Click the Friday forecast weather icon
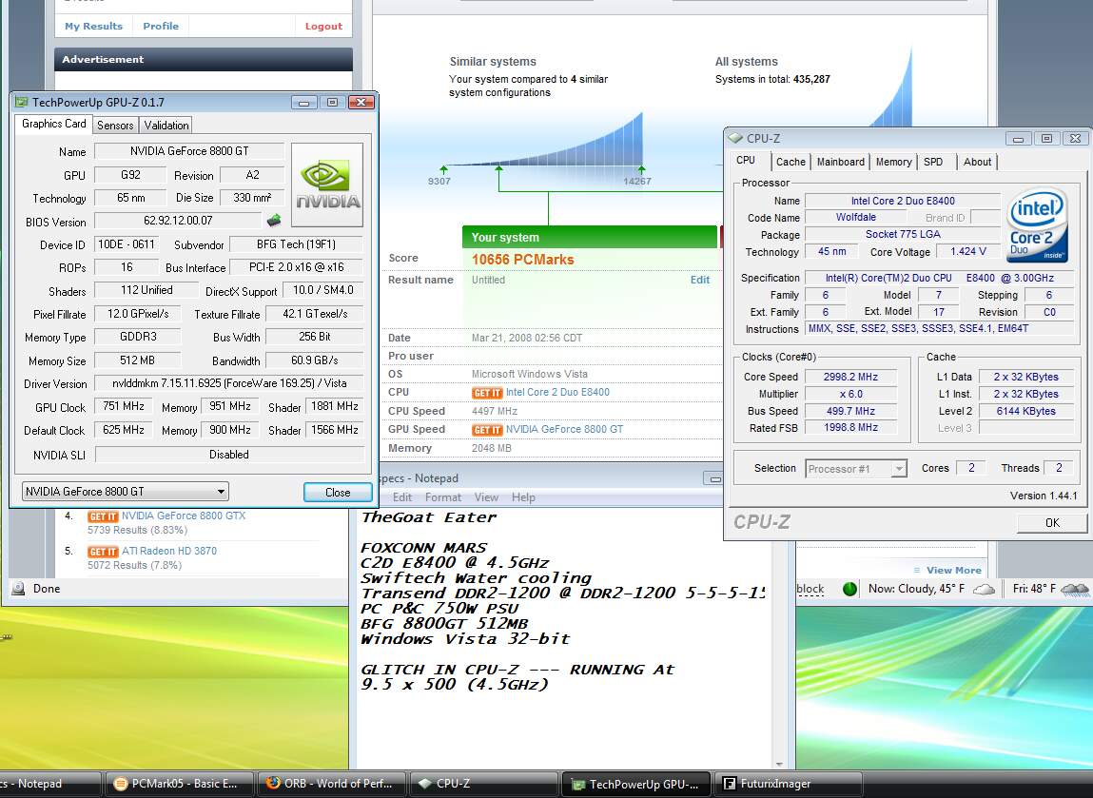The image size is (1093, 798). 1074,590
